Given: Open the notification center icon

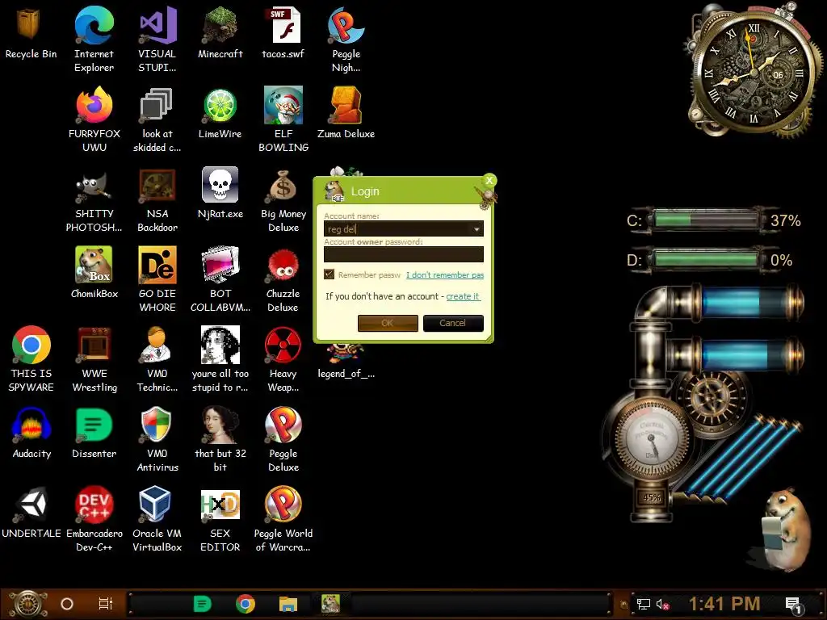Looking at the screenshot, I should coord(793,604).
